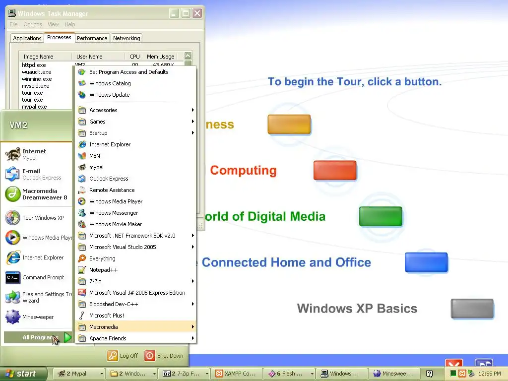This screenshot has height=381, width=508.
Task: Switch to Applications tab in Task Manager
Action: [x=27, y=38]
